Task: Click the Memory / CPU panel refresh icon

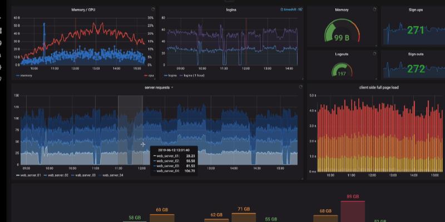Action: point(153,10)
